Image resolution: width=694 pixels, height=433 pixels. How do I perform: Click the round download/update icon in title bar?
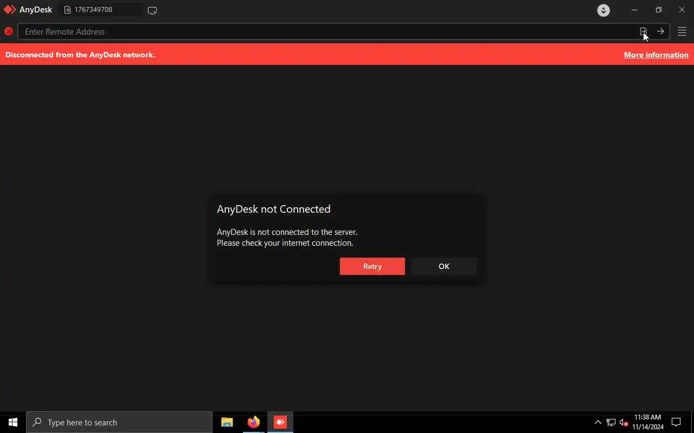[x=603, y=10]
